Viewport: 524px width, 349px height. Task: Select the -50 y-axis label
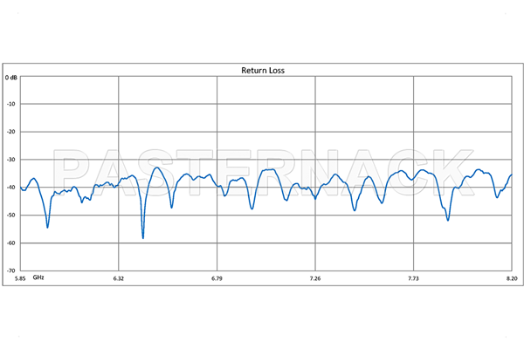(10, 216)
